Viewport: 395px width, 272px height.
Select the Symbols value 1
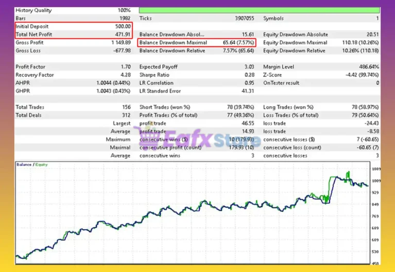coord(377,19)
